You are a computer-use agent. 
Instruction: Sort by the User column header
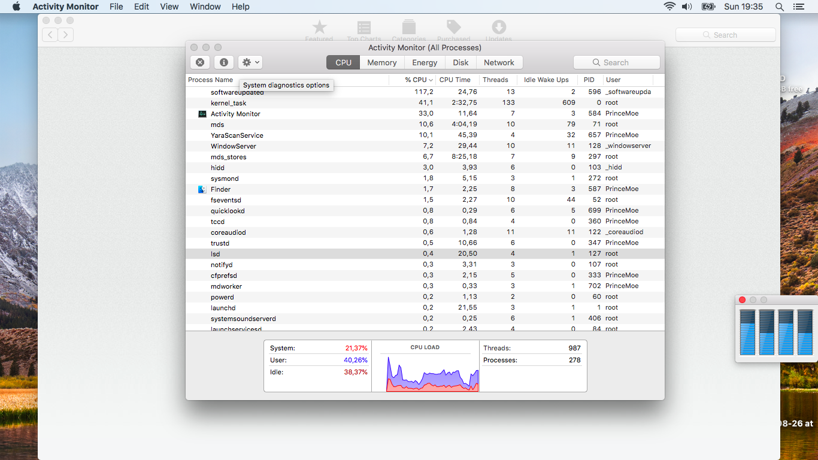tap(628, 80)
